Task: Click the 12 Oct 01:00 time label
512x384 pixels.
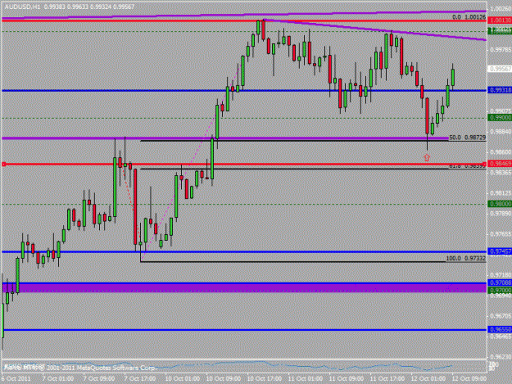Action: pyautogui.click(x=428, y=379)
